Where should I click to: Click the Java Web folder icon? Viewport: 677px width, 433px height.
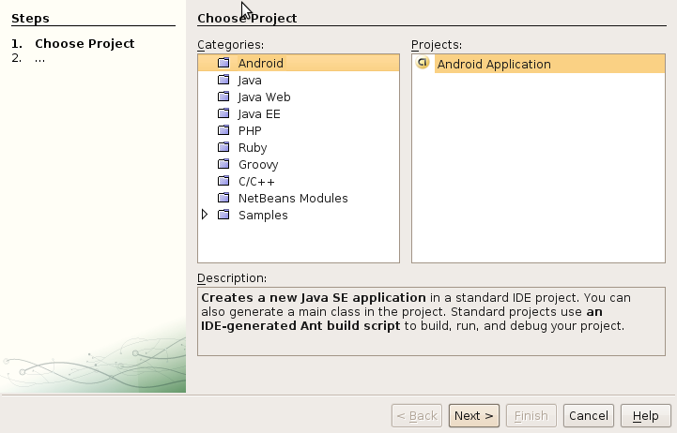pyautogui.click(x=223, y=97)
